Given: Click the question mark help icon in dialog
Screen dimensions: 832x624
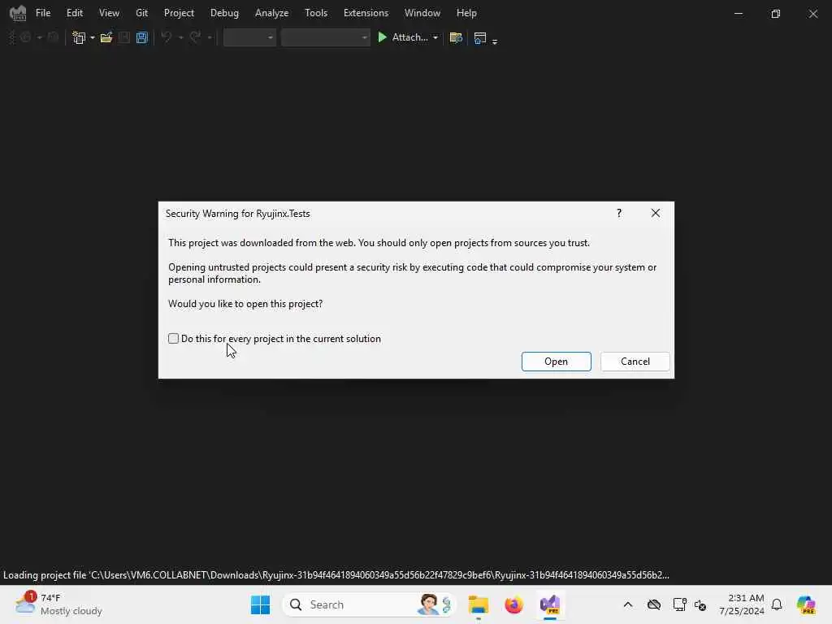Looking at the screenshot, I should [618, 214].
